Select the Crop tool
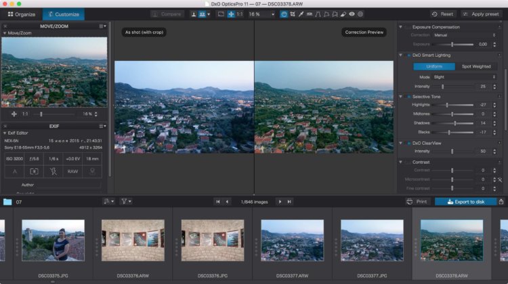Viewport: 508px width, 284px height. (293, 14)
